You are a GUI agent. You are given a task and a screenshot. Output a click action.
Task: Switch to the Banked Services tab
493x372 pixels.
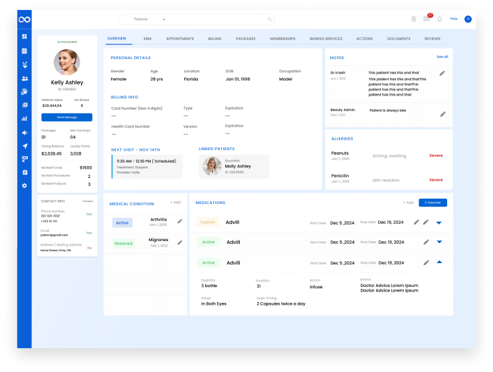(326, 39)
